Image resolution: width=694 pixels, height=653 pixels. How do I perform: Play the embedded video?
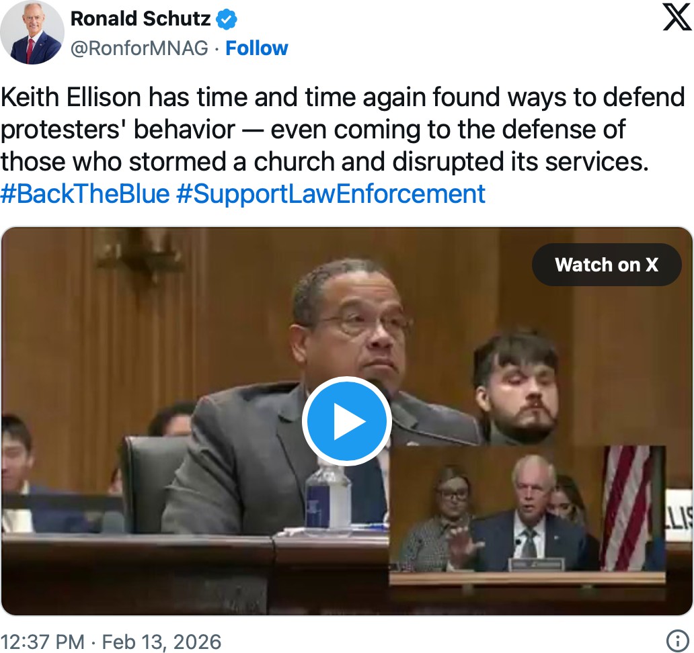346,422
